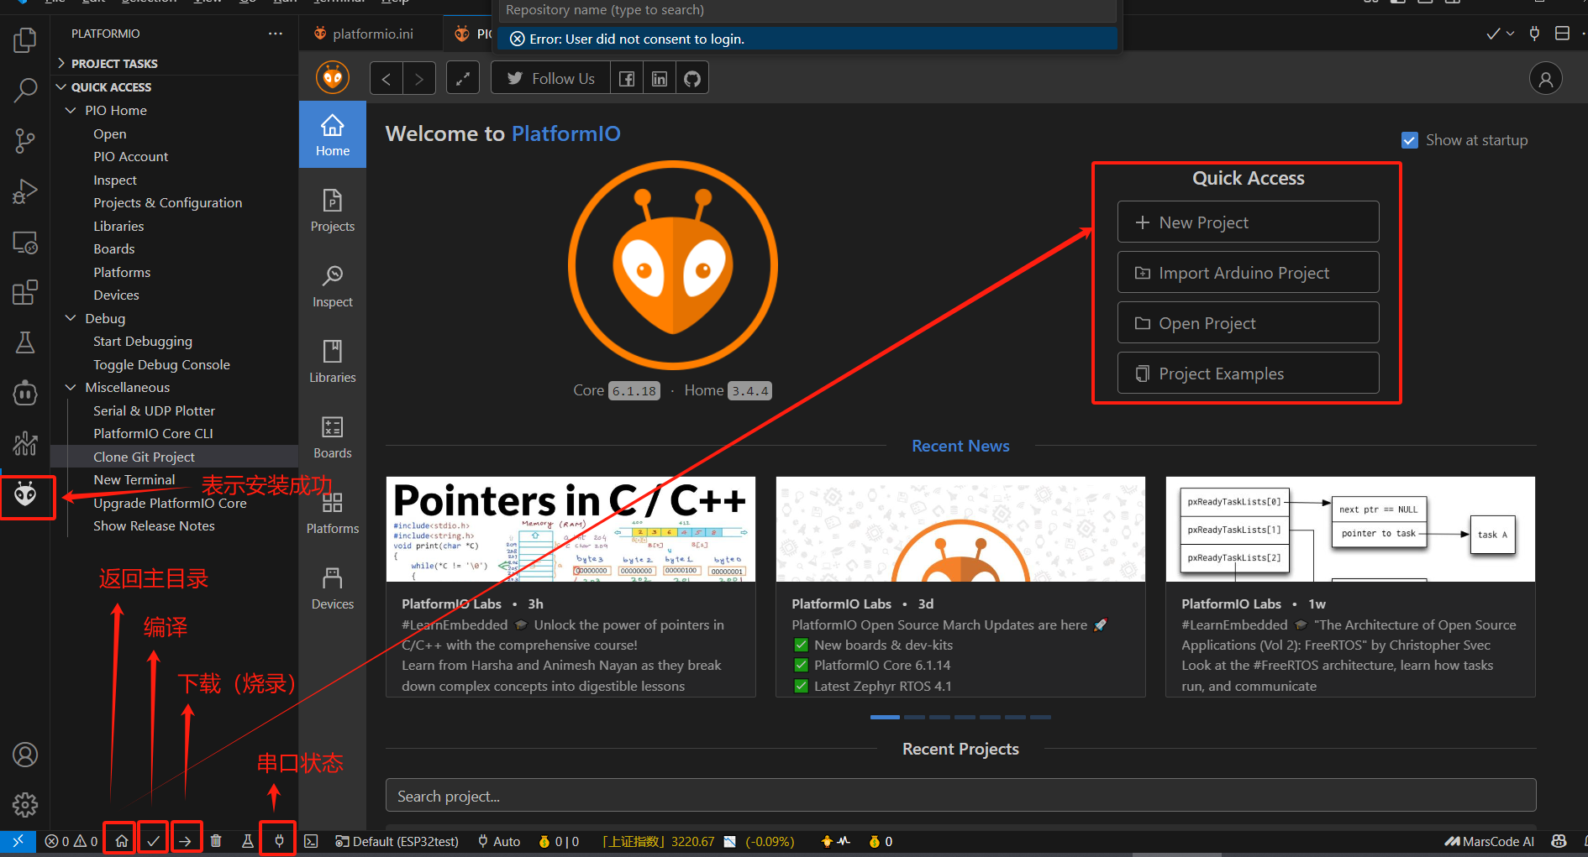Click the user account avatar in PIO Home
This screenshot has width=1588, height=857.
coord(1545,79)
